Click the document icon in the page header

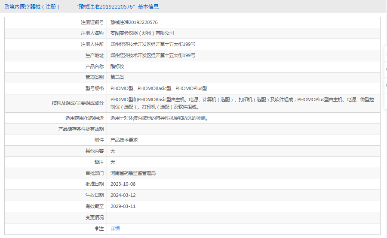[x=6, y=7]
